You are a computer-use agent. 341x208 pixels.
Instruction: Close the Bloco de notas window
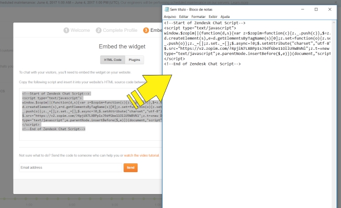click(330, 10)
